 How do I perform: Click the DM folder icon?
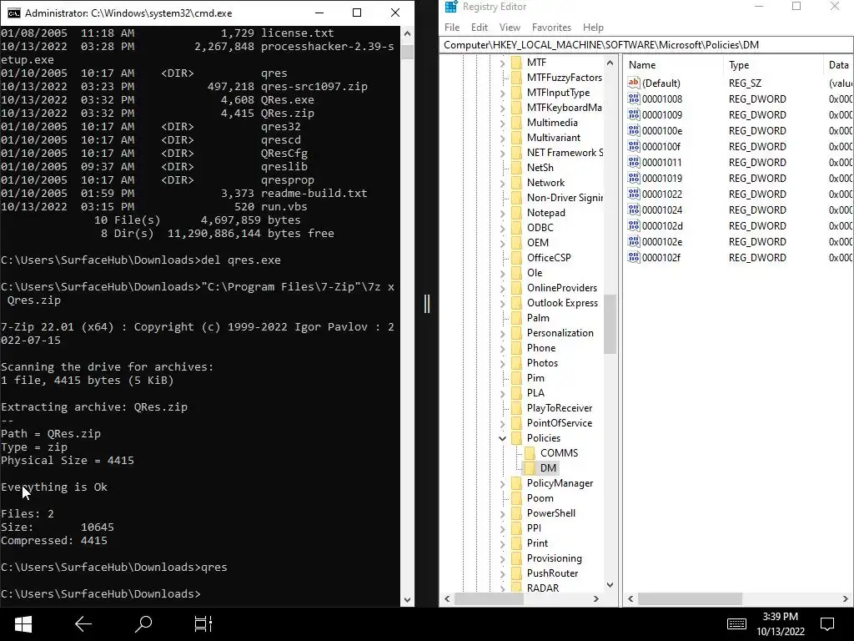point(530,467)
